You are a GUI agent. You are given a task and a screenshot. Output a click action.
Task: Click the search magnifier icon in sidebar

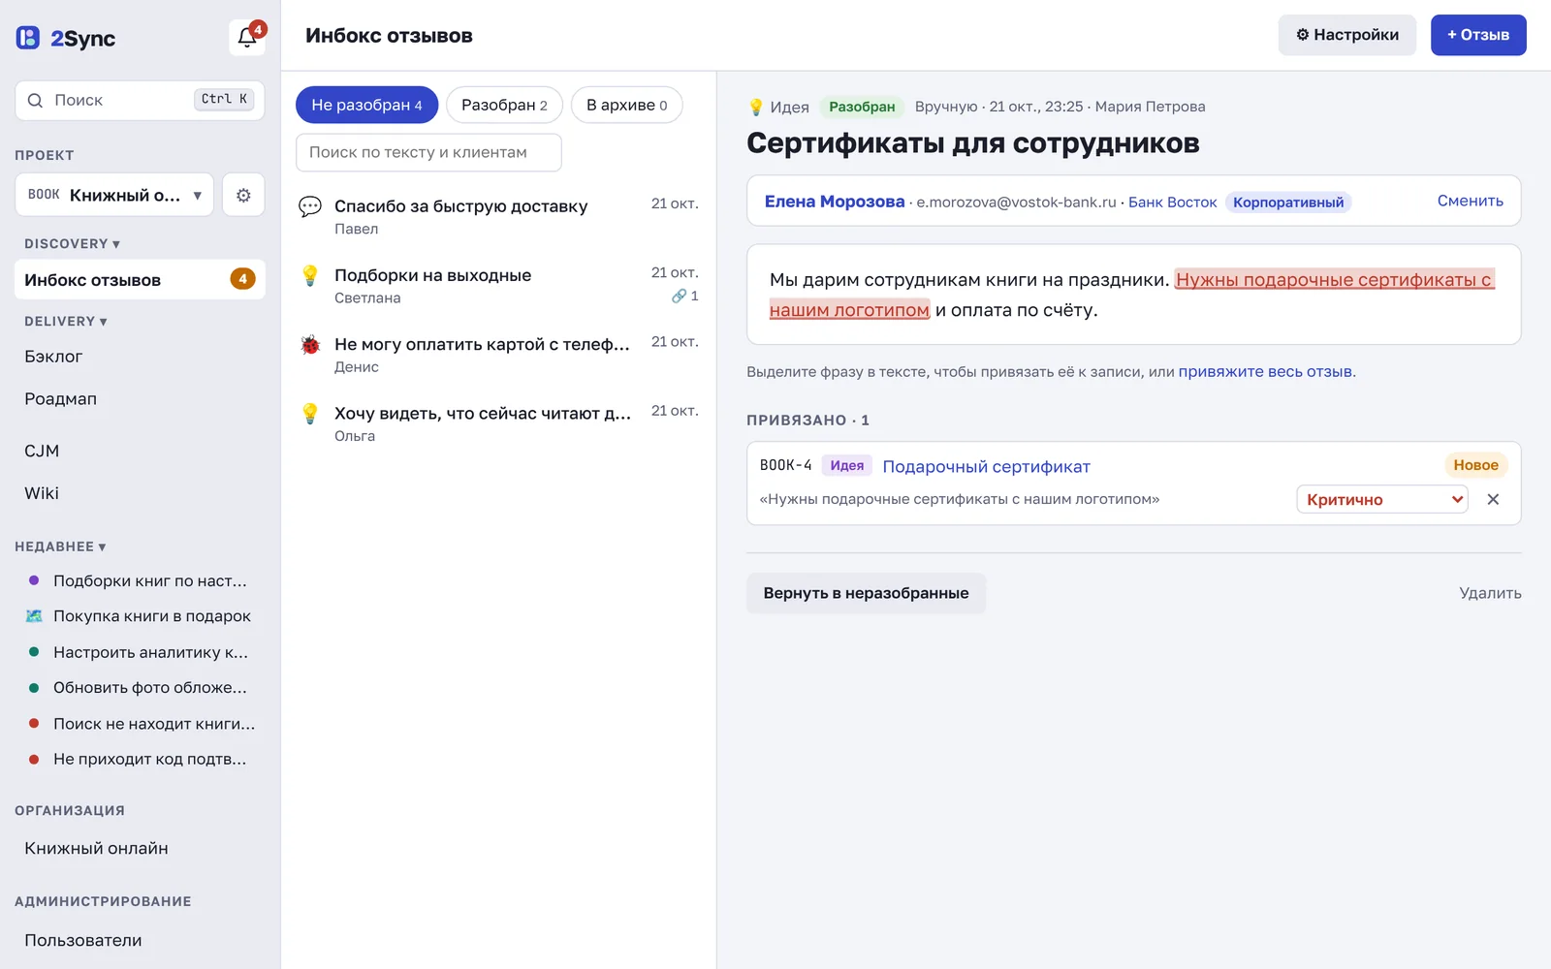(35, 101)
